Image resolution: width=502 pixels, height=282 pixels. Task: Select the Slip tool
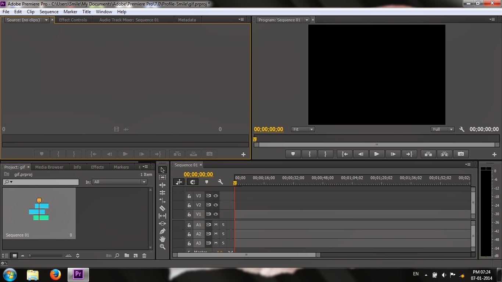162,216
